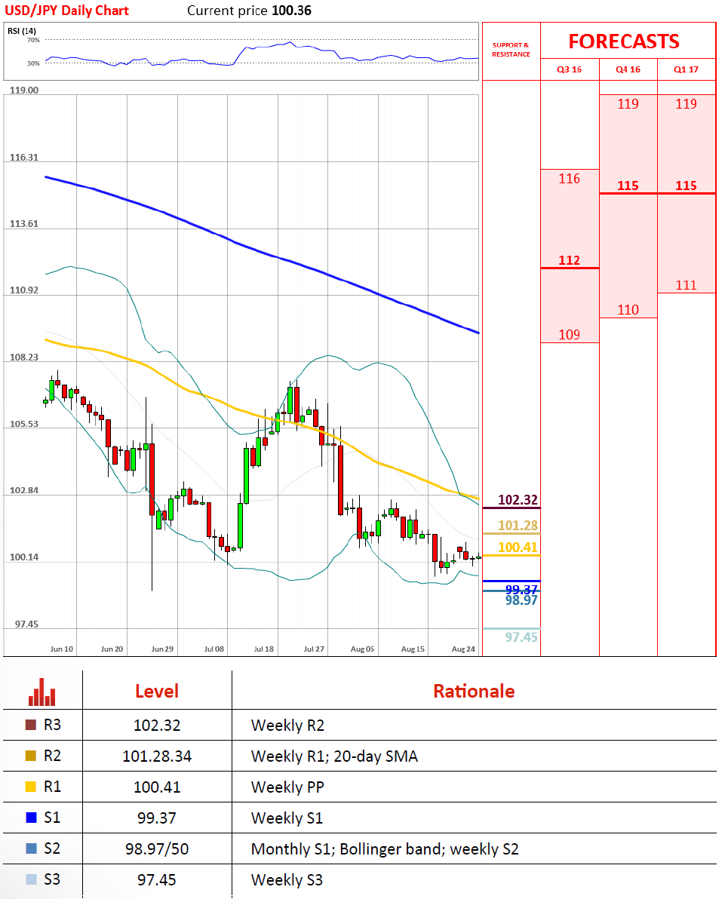Click the Weekly S3 rationale cell
Image resolution: width=725 pixels, height=899 pixels.
tap(287, 880)
